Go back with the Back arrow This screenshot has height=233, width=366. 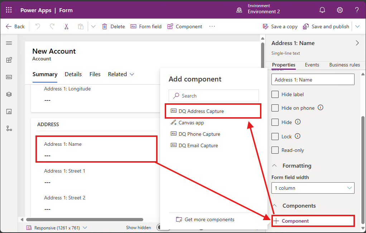coord(15,26)
